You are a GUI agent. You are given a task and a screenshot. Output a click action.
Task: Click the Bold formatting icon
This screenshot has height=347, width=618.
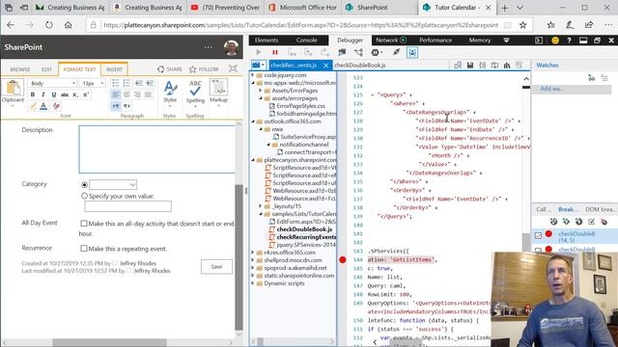point(33,94)
